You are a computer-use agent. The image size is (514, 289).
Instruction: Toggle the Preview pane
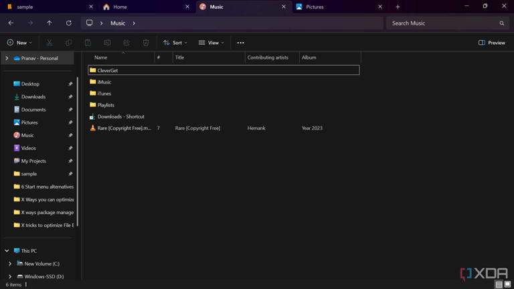point(492,43)
